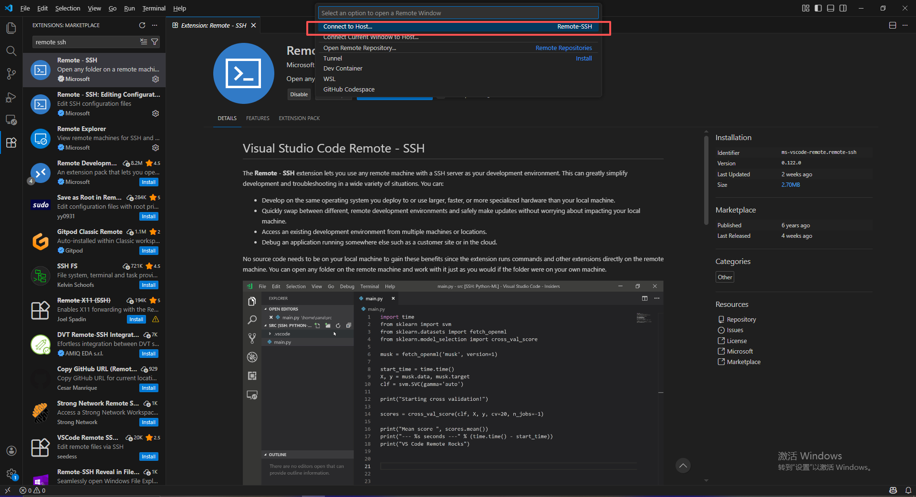This screenshot has width=916, height=497.
Task: Open Customize Layout button in title bar
Action: (x=806, y=8)
